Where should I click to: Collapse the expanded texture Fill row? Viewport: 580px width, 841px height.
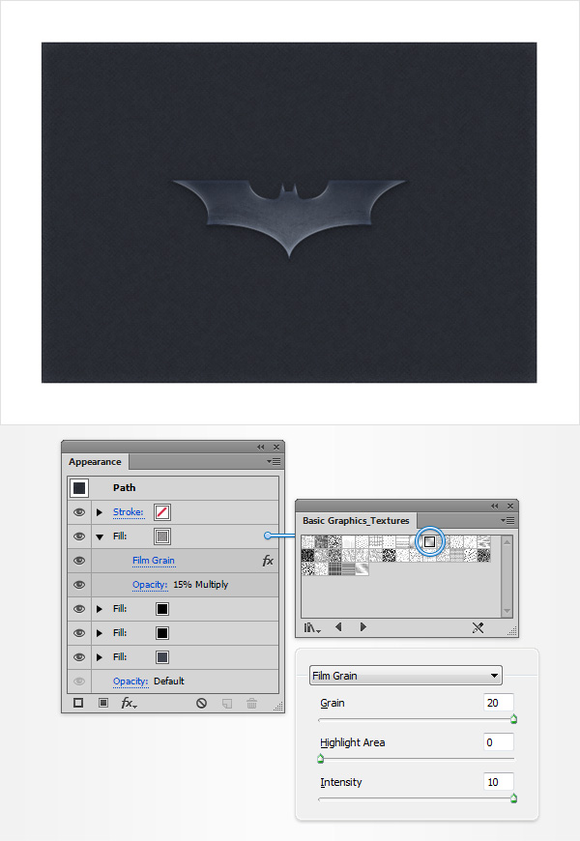100,536
